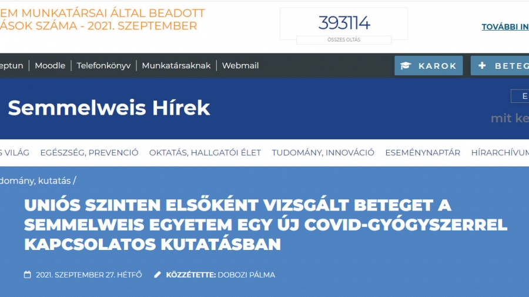Click the author name DOBOZI PÁLMA

246,275
